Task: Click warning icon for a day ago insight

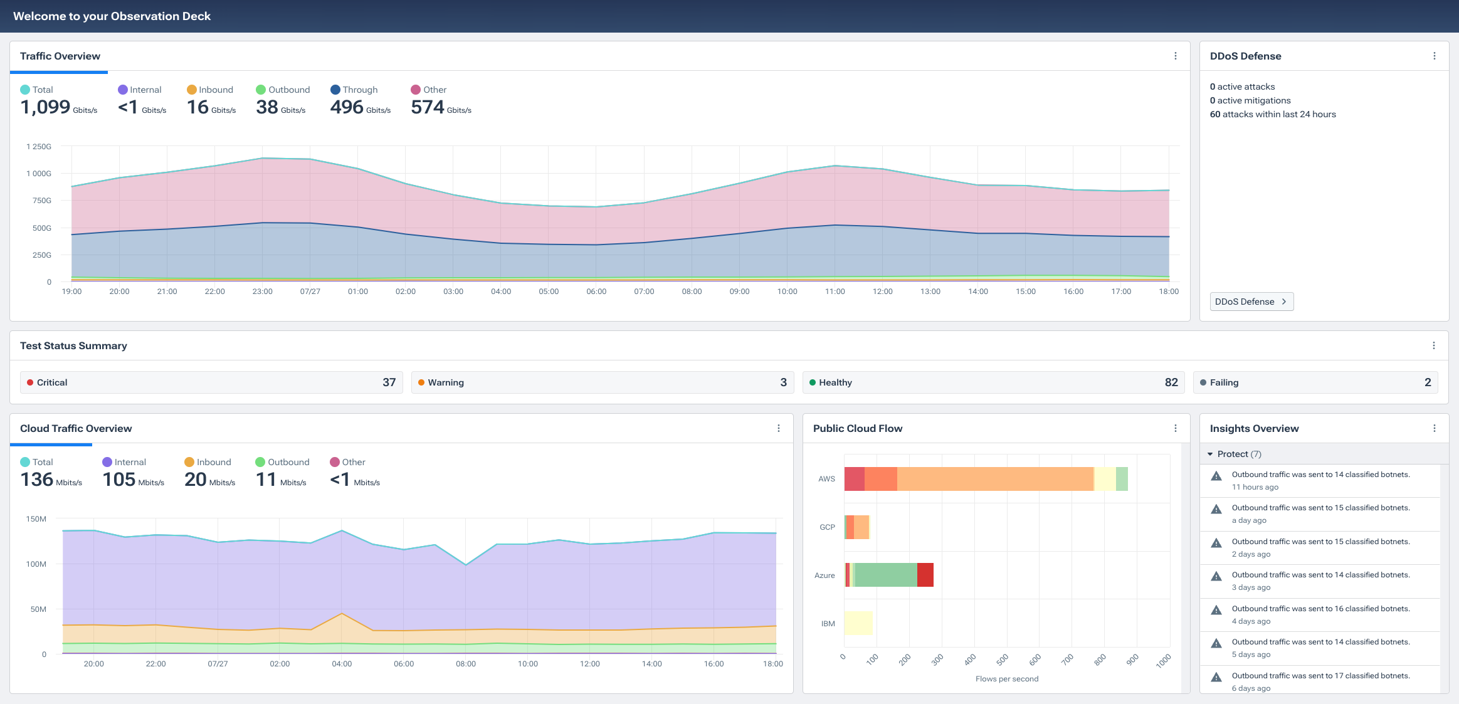Action: 1216,509
